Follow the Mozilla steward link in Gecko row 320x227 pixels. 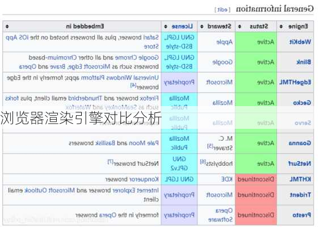pos(222,103)
